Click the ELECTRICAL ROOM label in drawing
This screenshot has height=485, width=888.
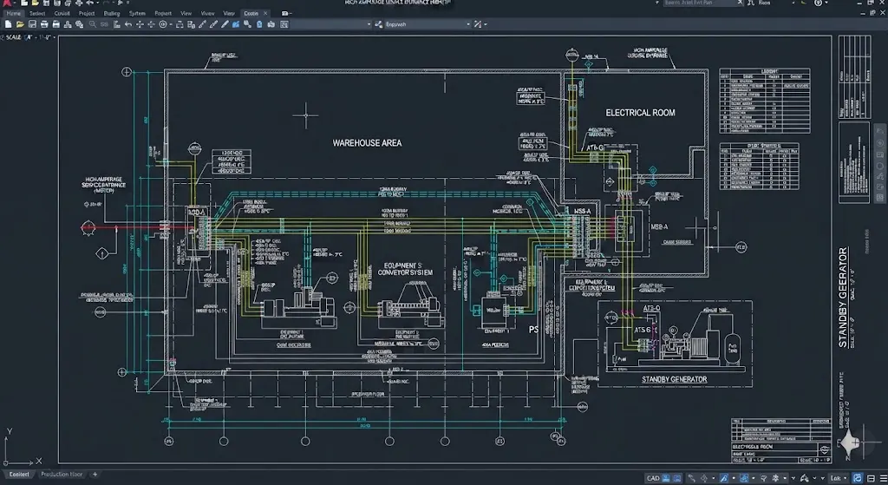tap(641, 113)
